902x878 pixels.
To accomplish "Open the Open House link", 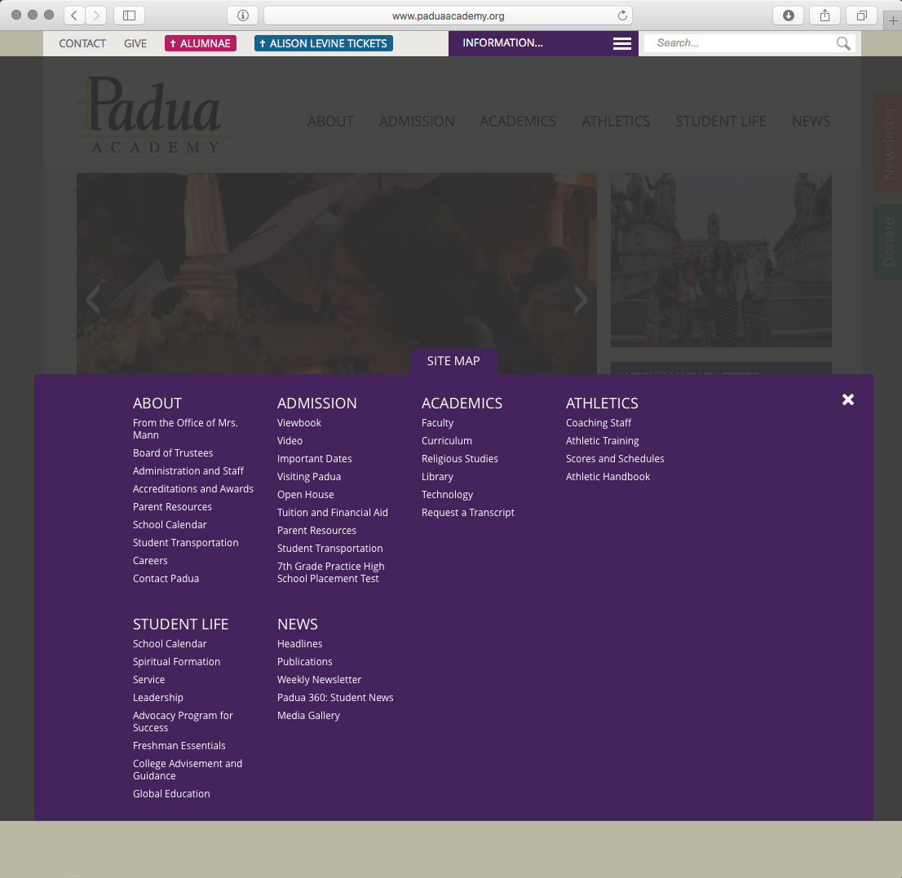I will click(x=306, y=495).
